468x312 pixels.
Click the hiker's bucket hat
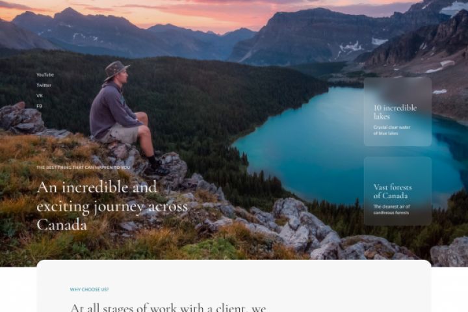[116, 70]
